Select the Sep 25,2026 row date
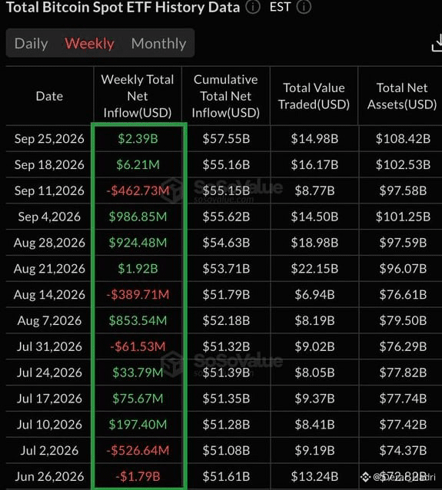This screenshot has width=442, height=490. (x=49, y=139)
